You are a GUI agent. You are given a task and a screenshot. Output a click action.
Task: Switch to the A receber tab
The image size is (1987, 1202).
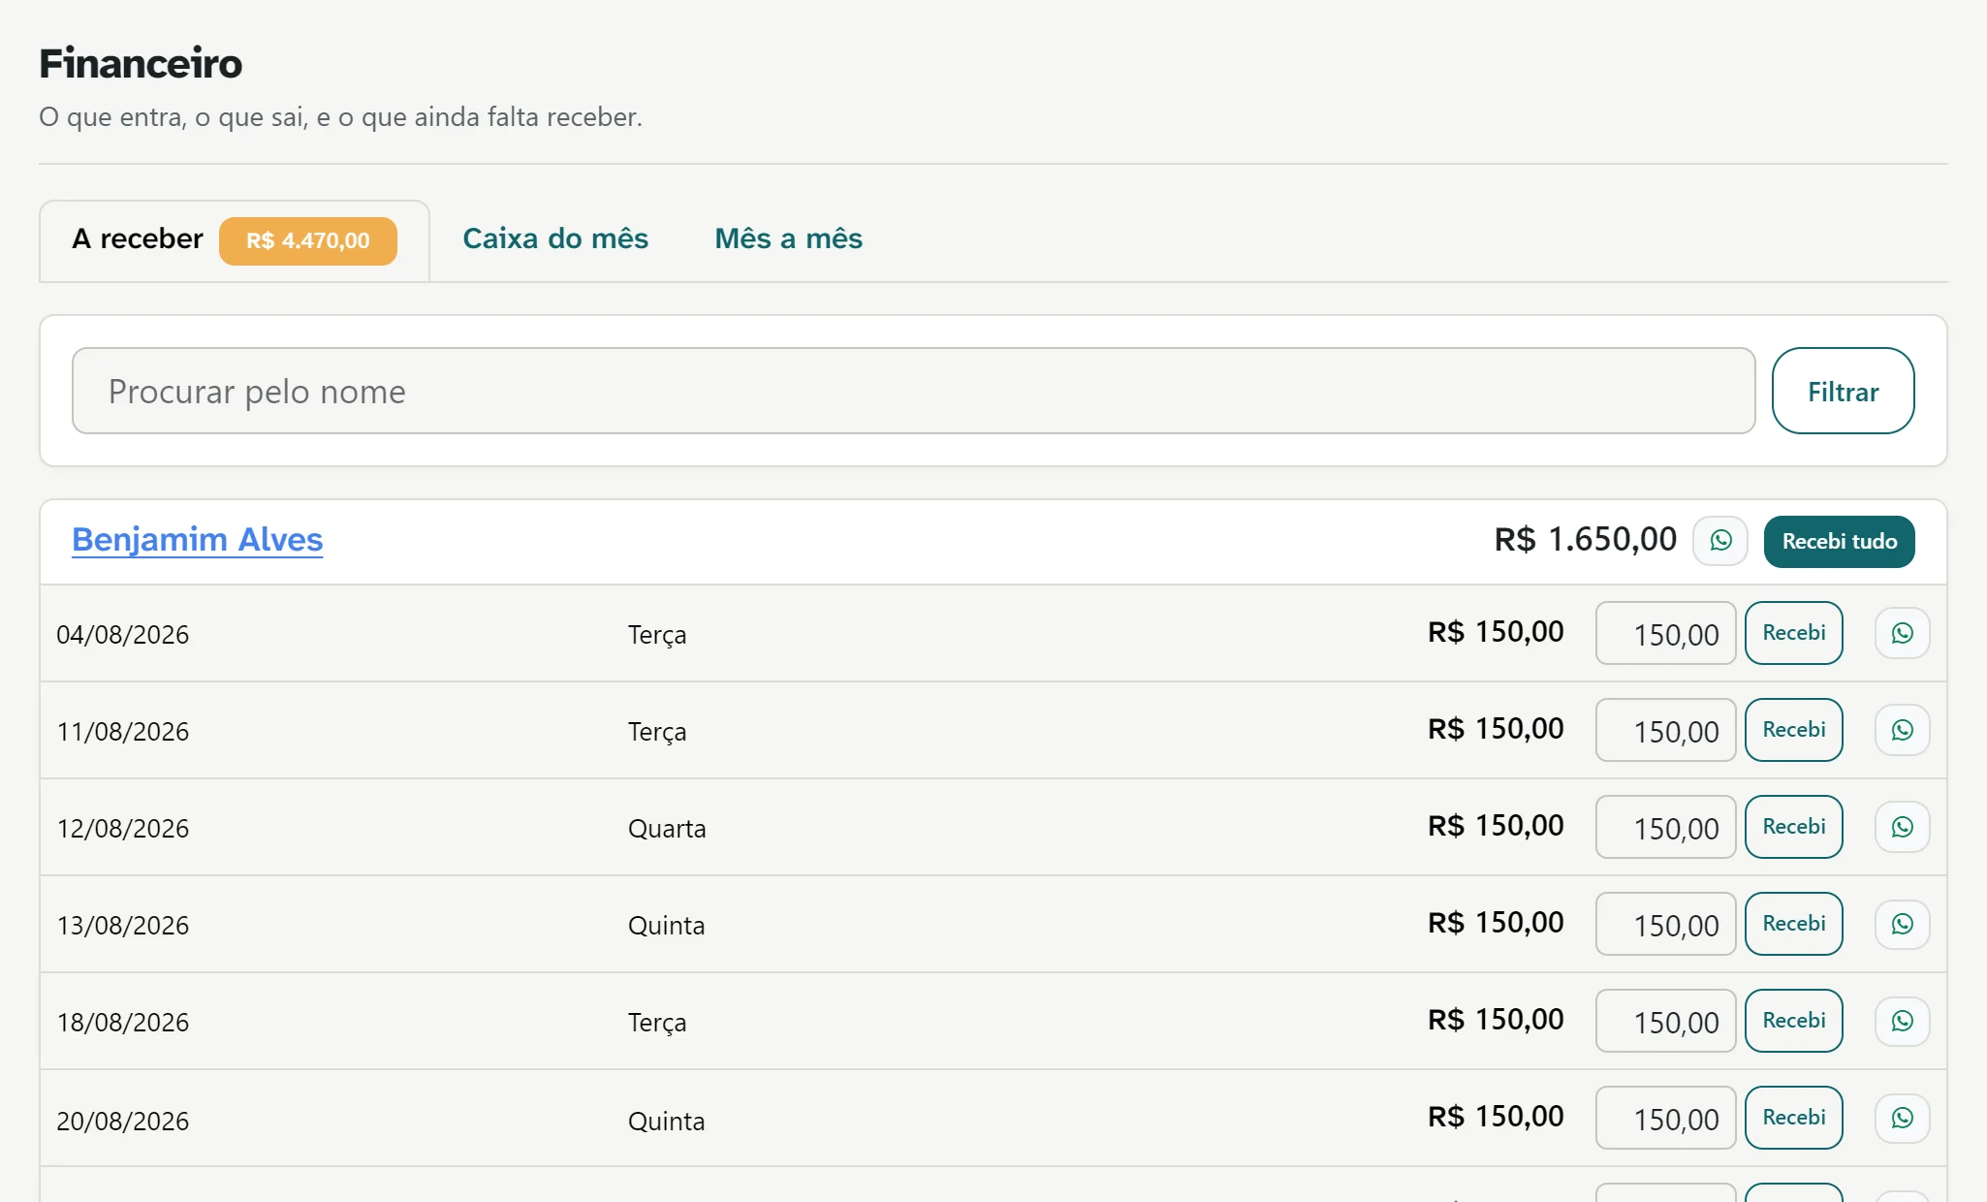[x=235, y=240]
